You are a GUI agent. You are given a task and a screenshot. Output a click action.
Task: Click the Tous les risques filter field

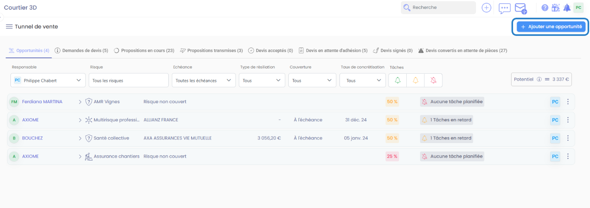128,80
